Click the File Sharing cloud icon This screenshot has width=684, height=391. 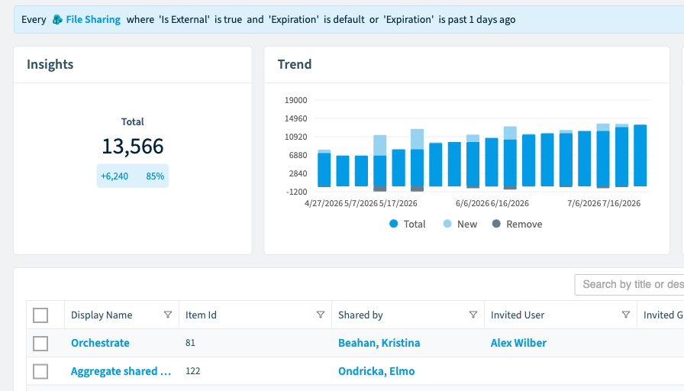click(57, 20)
